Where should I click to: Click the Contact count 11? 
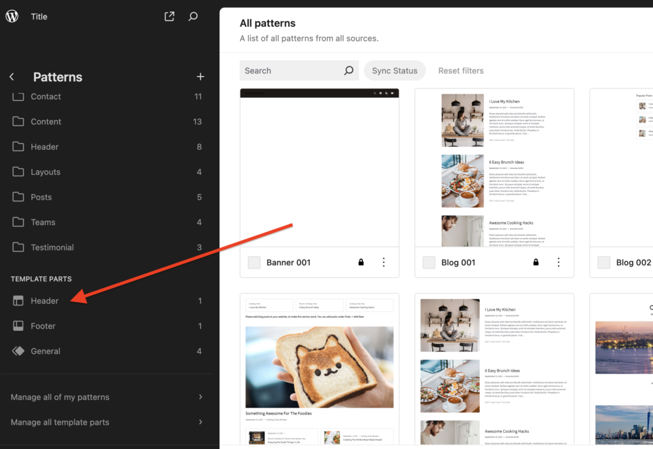tap(198, 97)
